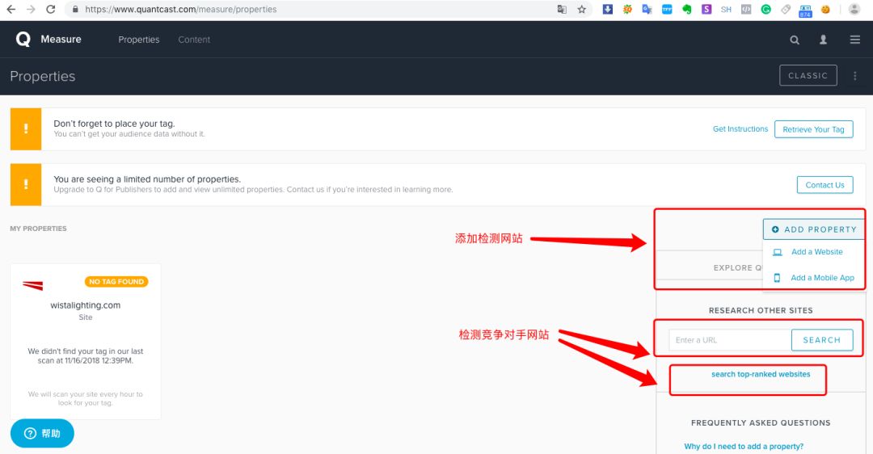Open the Grammarly extension icon
Viewport: 873px width, 454px height.
765,10
